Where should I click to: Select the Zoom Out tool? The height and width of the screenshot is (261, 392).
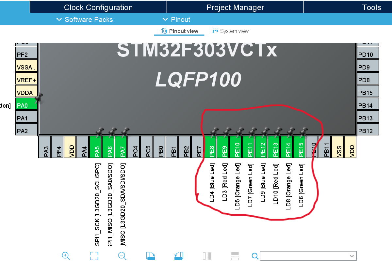122,256
